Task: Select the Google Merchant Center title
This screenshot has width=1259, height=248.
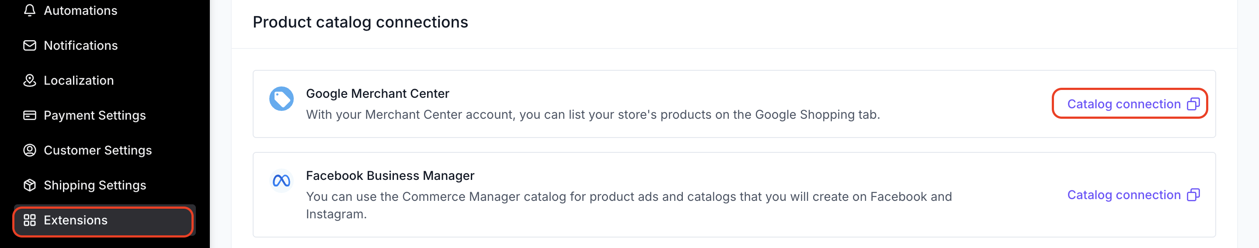Action: [x=377, y=93]
